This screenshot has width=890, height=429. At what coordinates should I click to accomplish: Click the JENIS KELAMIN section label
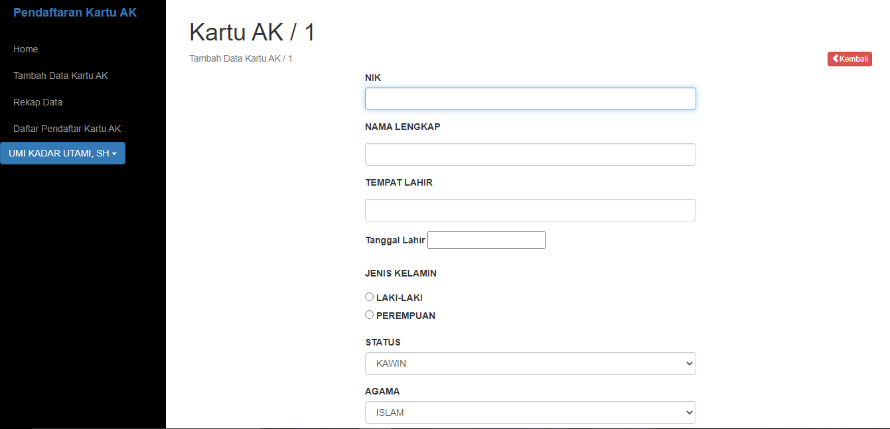coord(401,273)
